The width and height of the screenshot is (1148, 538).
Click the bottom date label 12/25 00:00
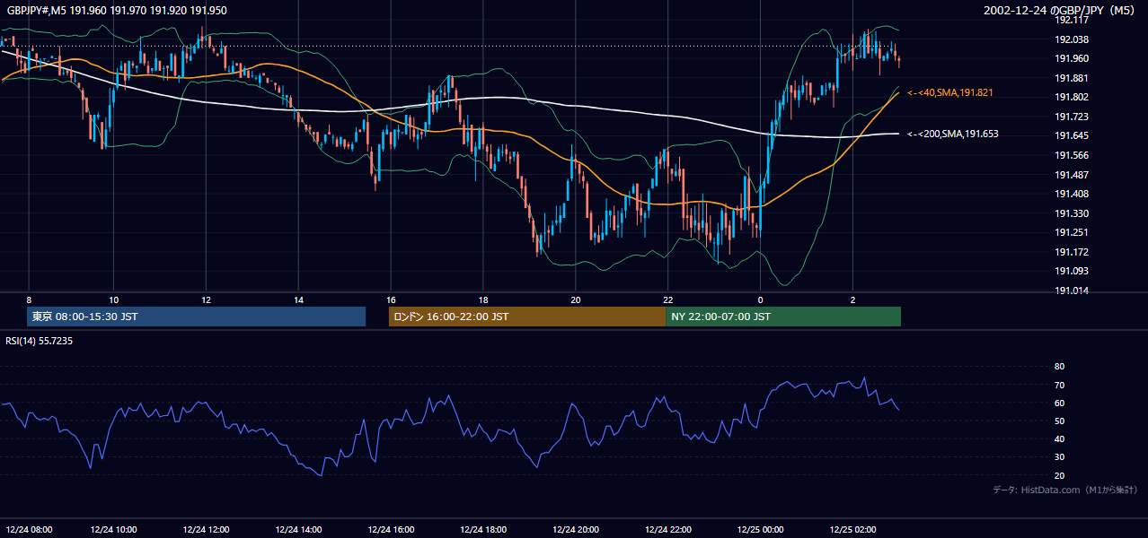pyautogui.click(x=760, y=530)
